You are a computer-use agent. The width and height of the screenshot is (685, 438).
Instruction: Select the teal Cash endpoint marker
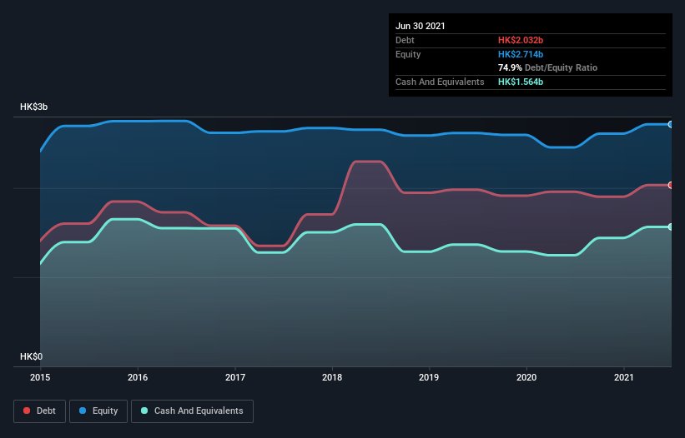point(671,227)
